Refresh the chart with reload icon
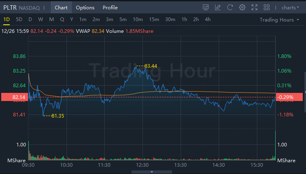The image size is (306, 174). point(230,7)
